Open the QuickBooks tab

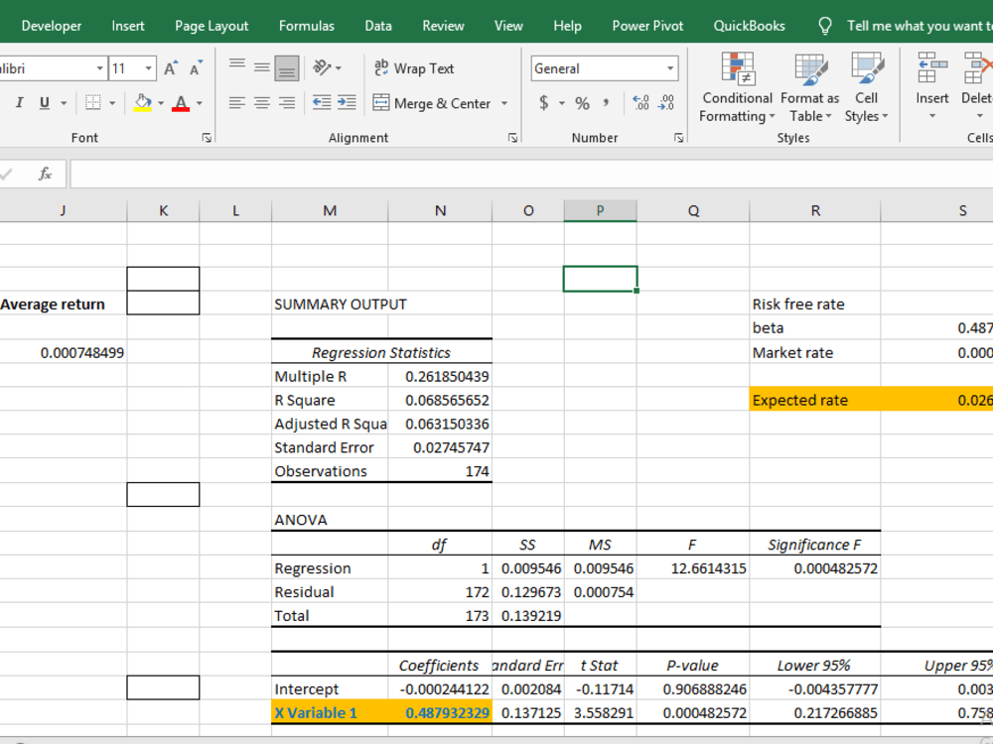coord(749,26)
